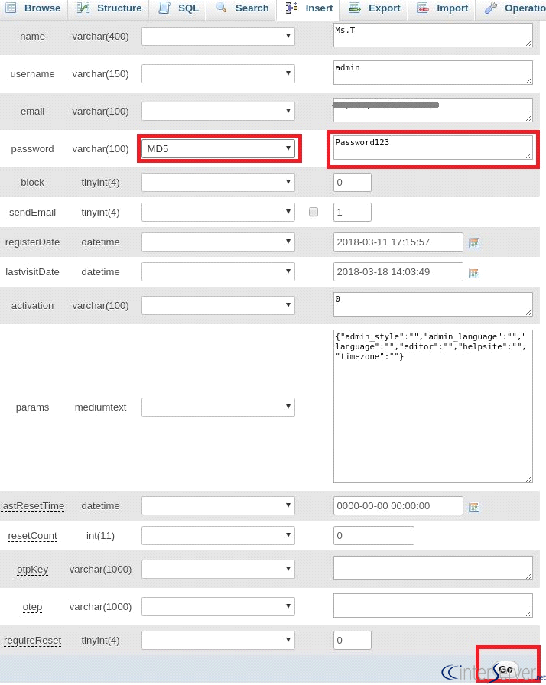Image resolution: width=546 pixels, height=685 pixels.
Task: Click the name value field containing Ms.T
Action: point(433,35)
